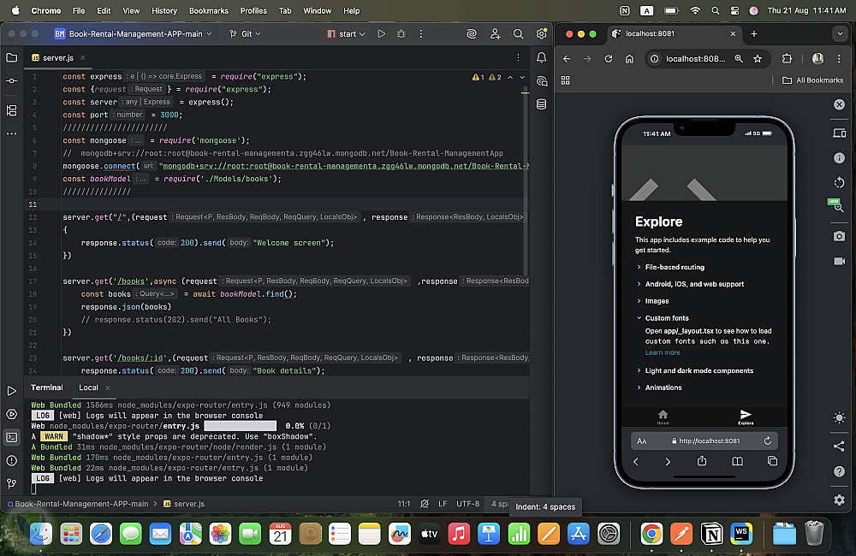Open the AI chat tool window

click(541, 81)
